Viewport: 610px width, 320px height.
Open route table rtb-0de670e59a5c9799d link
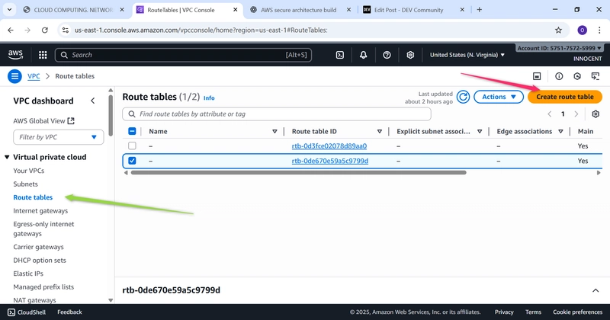pyautogui.click(x=330, y=161)
